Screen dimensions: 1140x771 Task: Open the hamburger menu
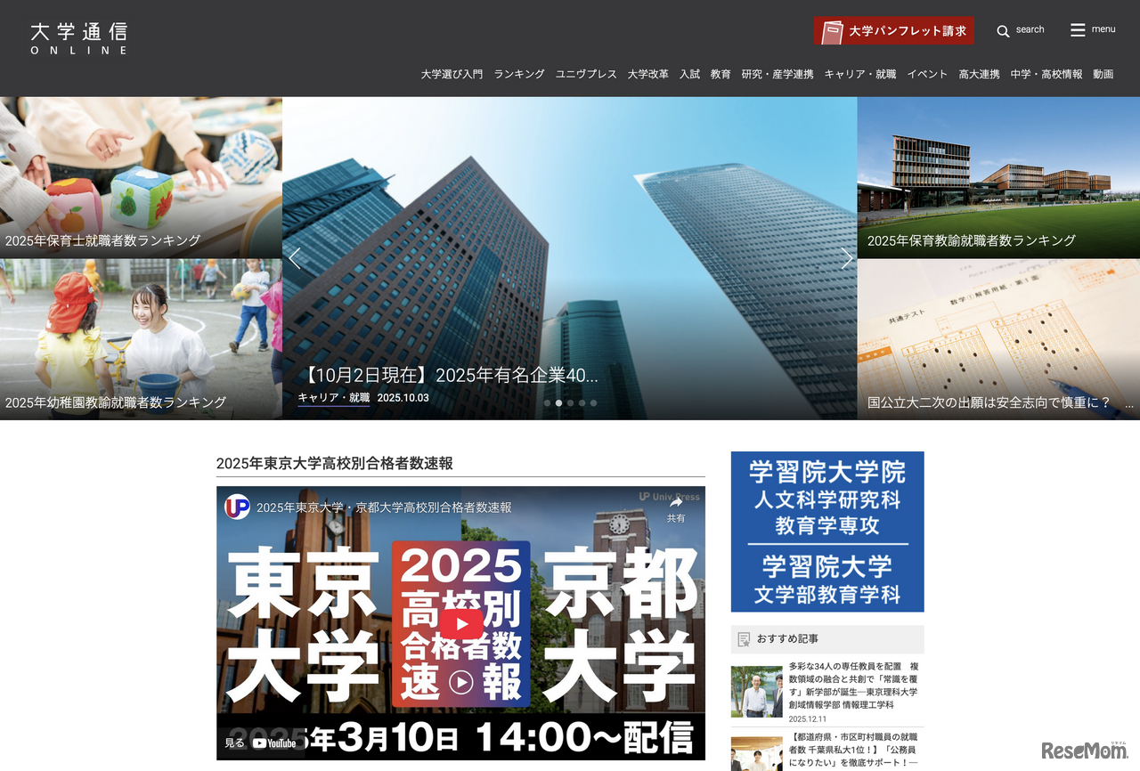(1092, 28)
